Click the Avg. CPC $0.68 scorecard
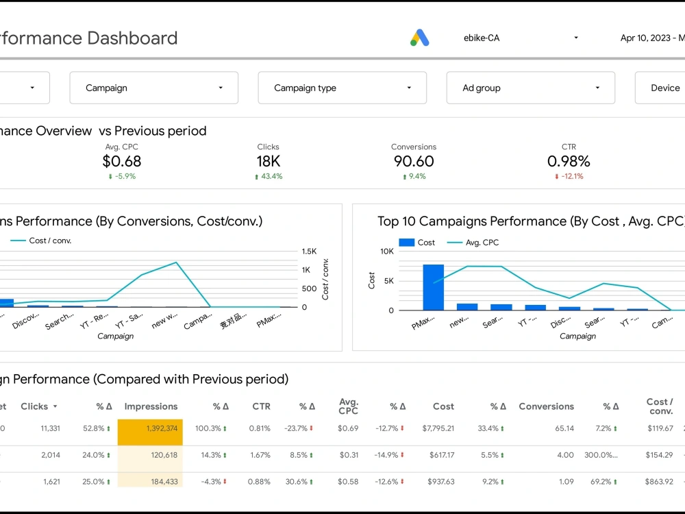This screenshot has height=514, width=685. click(122, 162)
